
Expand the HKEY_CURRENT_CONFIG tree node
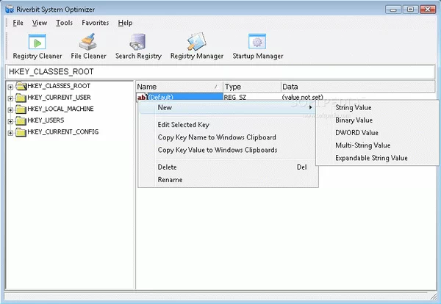point(10,133)
